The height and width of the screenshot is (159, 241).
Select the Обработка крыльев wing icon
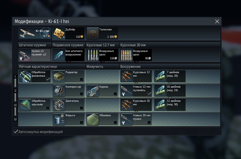[25, 105]
